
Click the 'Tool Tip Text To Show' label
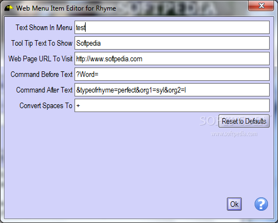(x=42, y=43)
